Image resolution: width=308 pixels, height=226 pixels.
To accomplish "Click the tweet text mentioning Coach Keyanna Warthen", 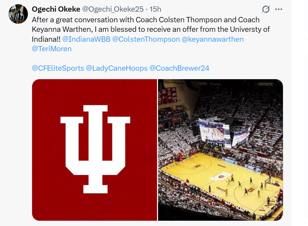I will (x=67, y=29).
